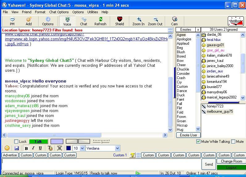The image size is (246, 177).
Task: Click the headset icon beside james_kaul
Action: tap(204, 61)
